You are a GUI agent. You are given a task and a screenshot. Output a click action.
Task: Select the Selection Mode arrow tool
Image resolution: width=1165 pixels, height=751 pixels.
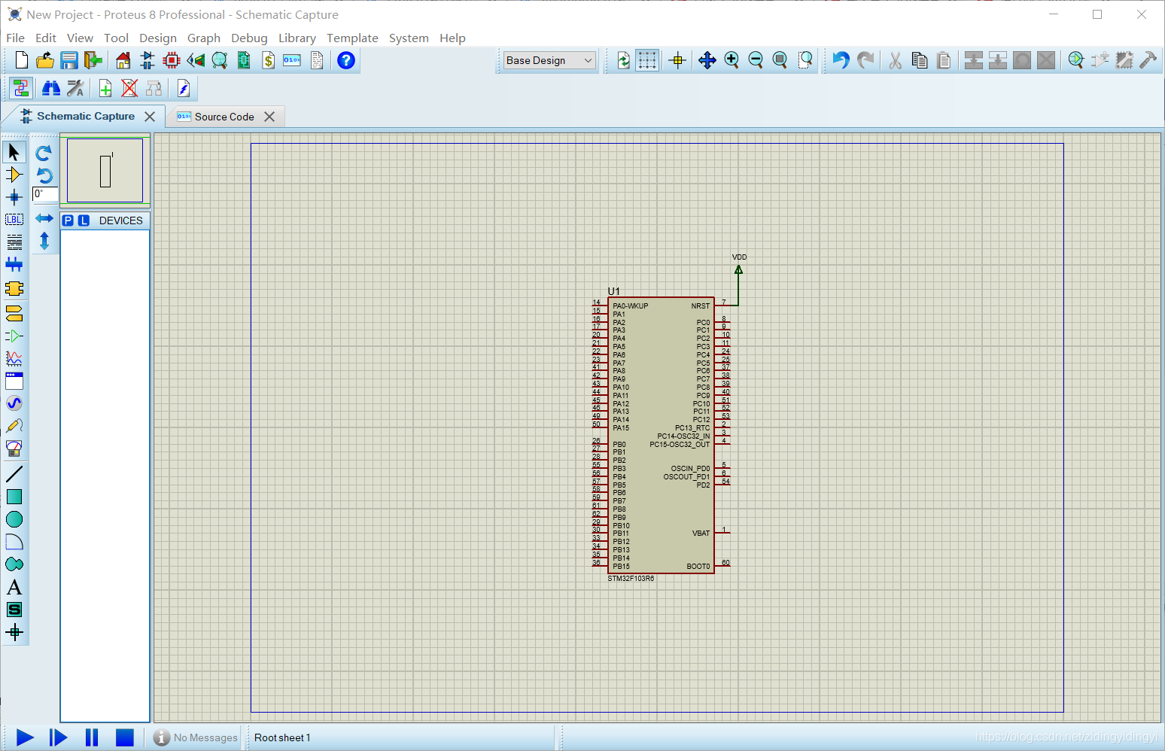(14, 152)
